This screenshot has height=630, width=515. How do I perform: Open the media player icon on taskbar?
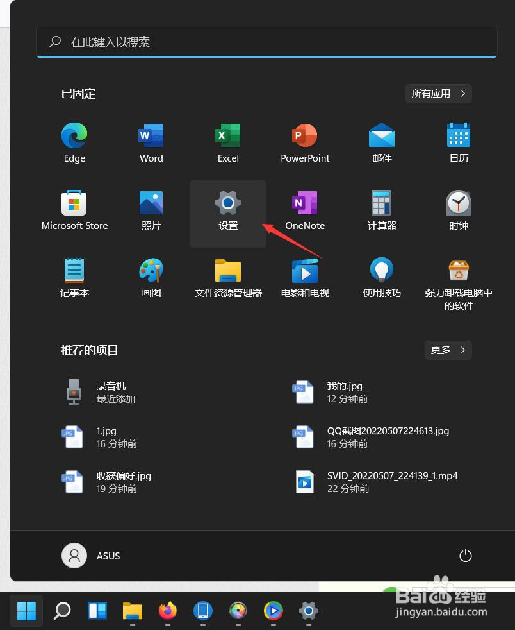click(x=274, y=611)
